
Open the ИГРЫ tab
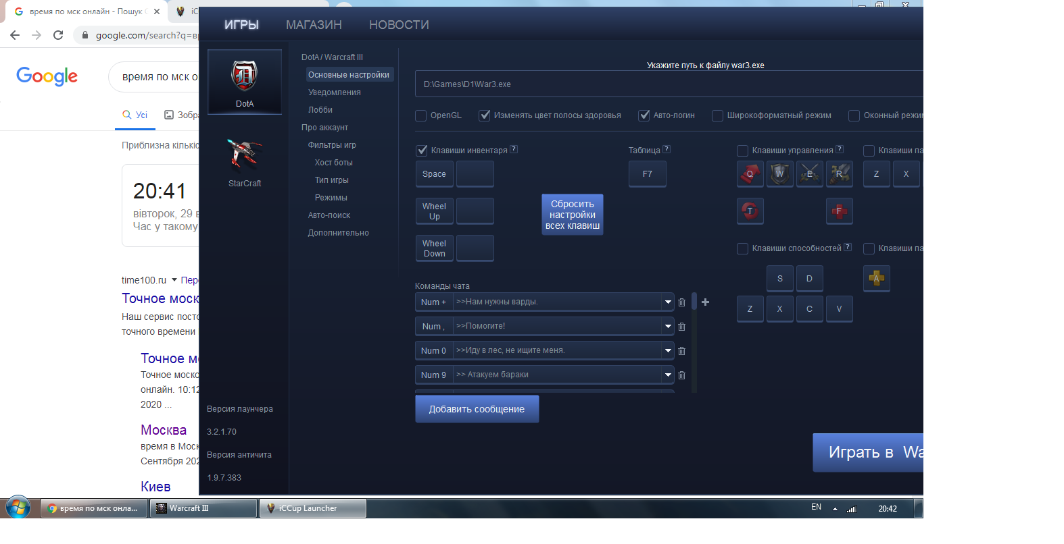[x=241, y=25]
